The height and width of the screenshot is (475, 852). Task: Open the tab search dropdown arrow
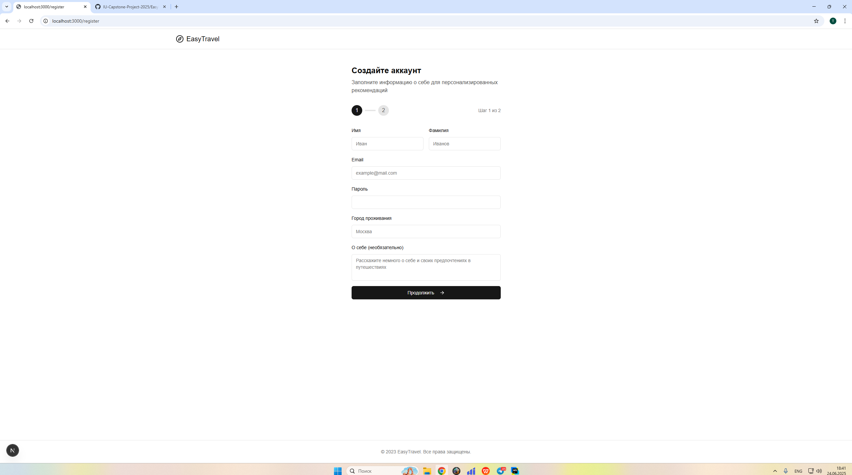point(7,7)
